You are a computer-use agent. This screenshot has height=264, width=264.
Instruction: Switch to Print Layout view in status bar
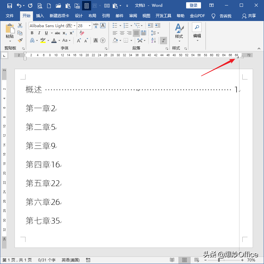[x=185, y=260]
